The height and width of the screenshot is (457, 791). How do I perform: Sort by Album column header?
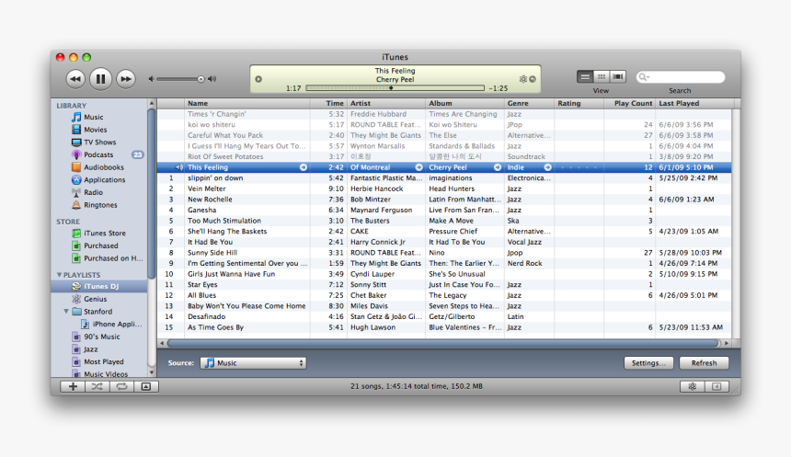[464, 103]
